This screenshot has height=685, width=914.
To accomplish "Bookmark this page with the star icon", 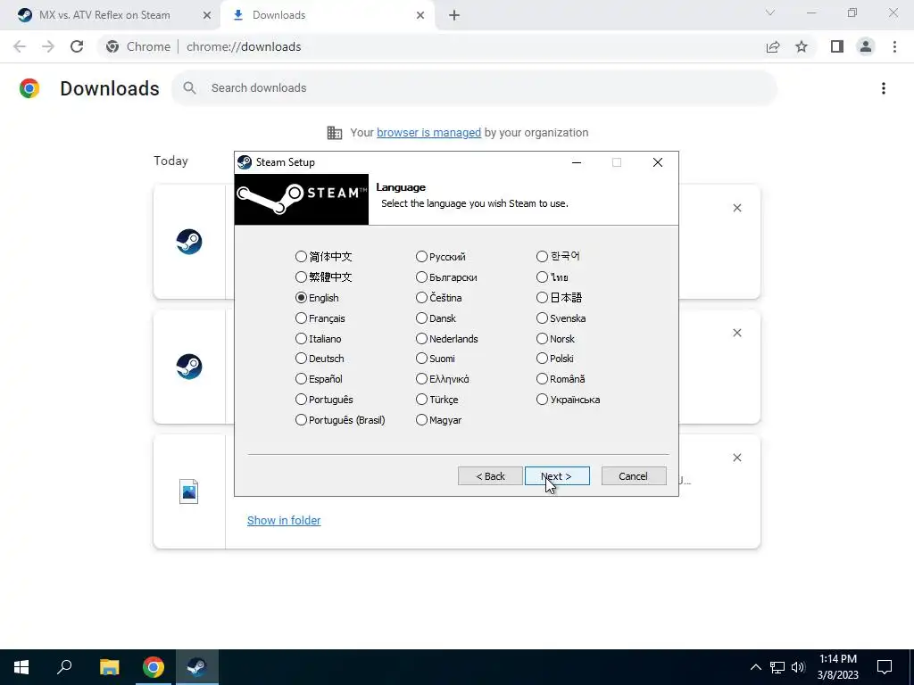I will [x=802, y=46].
